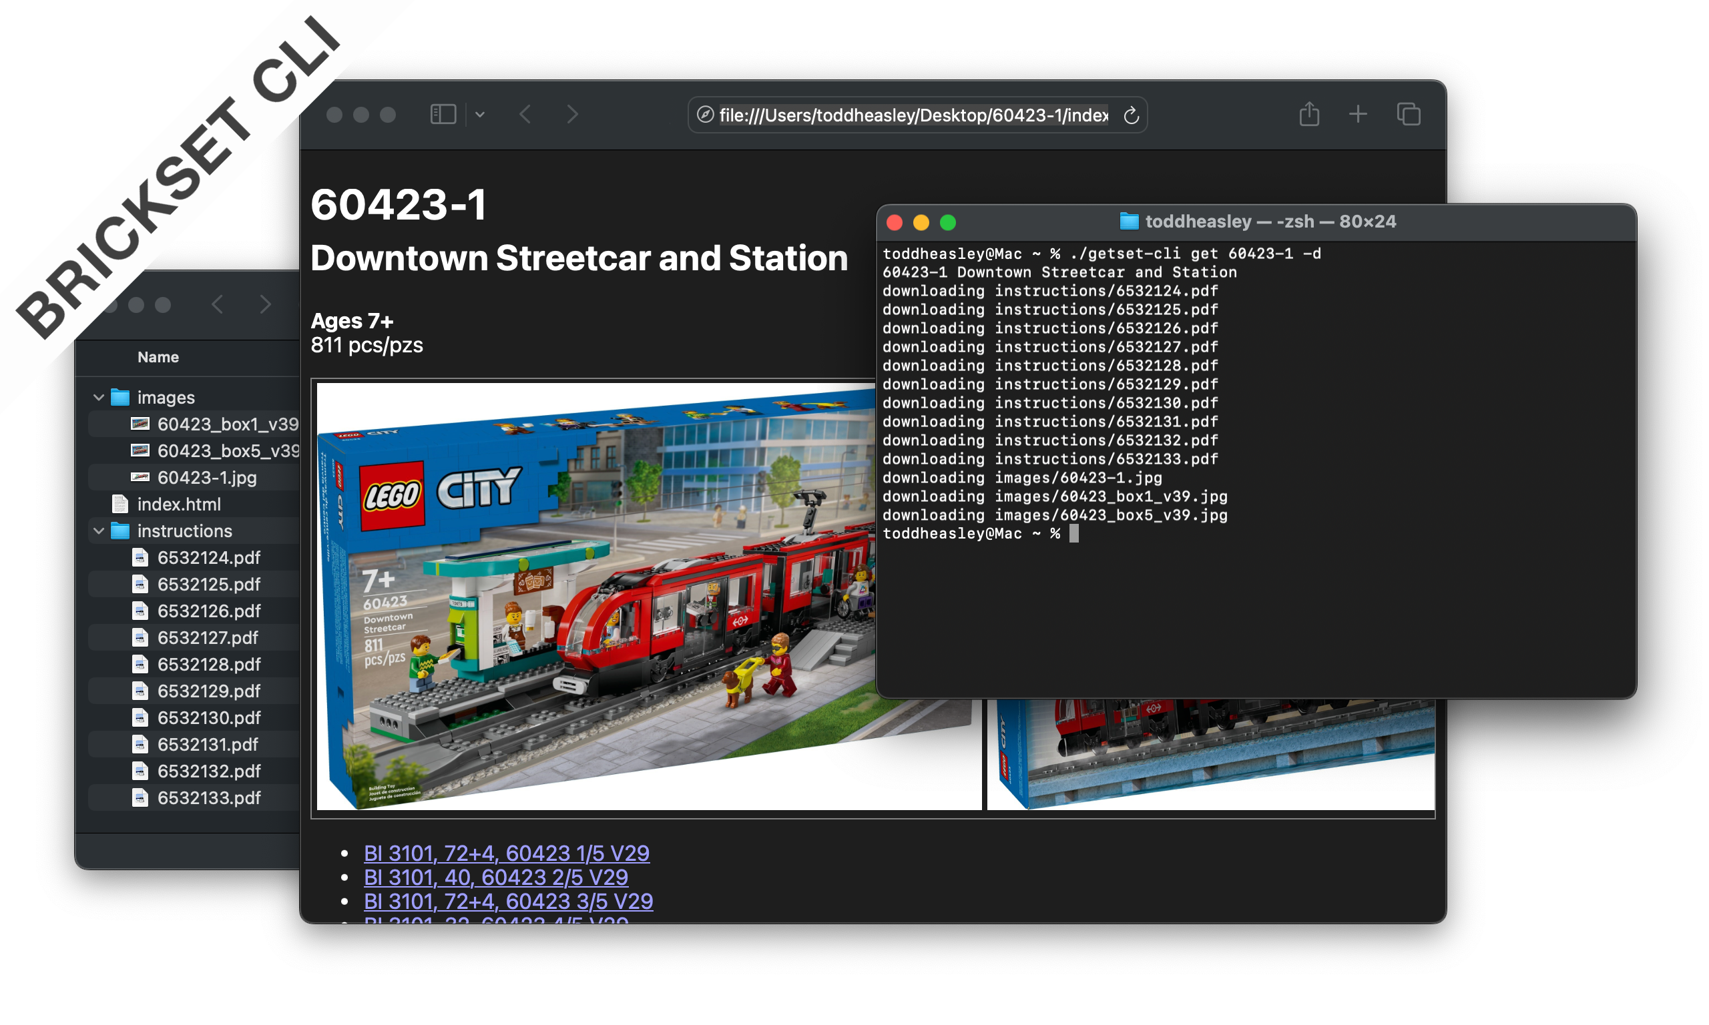Click the Terminal prompt cursor line
Viewport: 1709px width, 1025px height.
980,533
